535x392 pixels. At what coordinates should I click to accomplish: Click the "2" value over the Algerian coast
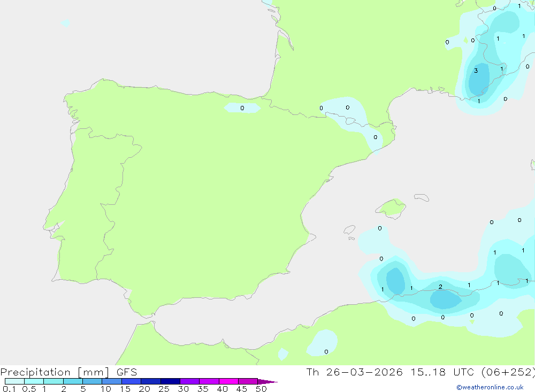[x=440, y=287]
